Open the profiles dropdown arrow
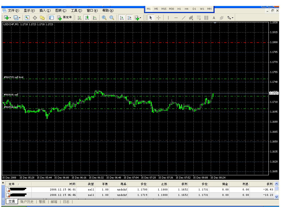 pyautogui.click(x=20, y=18)
